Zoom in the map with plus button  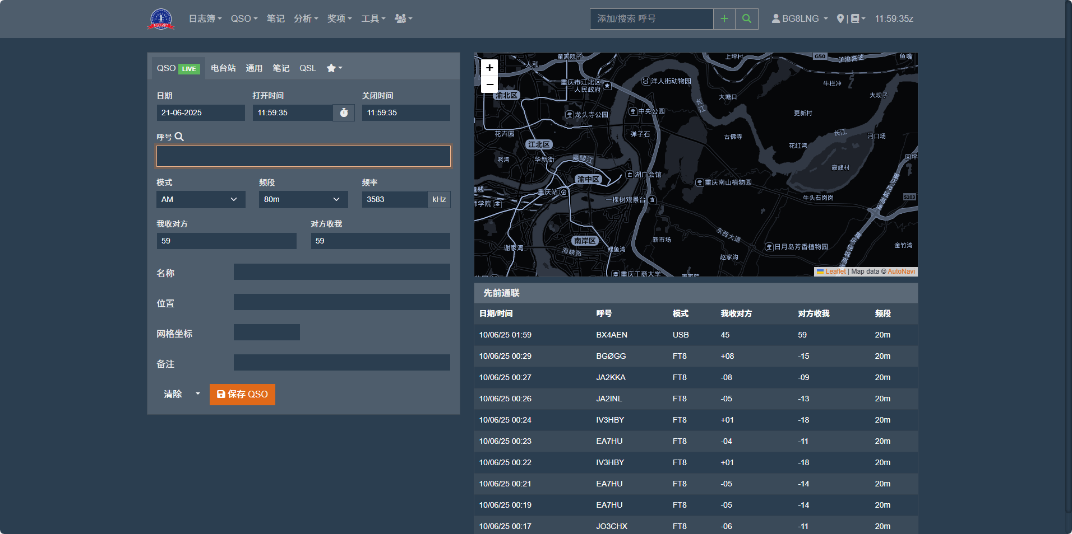(489, 68)
